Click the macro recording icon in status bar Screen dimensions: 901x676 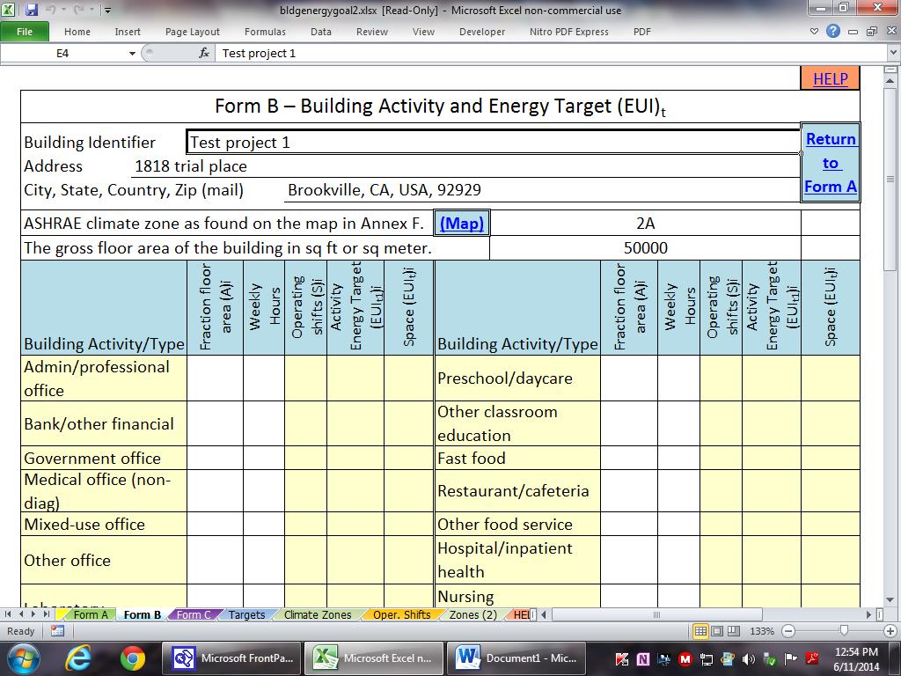pyautogui.click(x=57, y=631)
